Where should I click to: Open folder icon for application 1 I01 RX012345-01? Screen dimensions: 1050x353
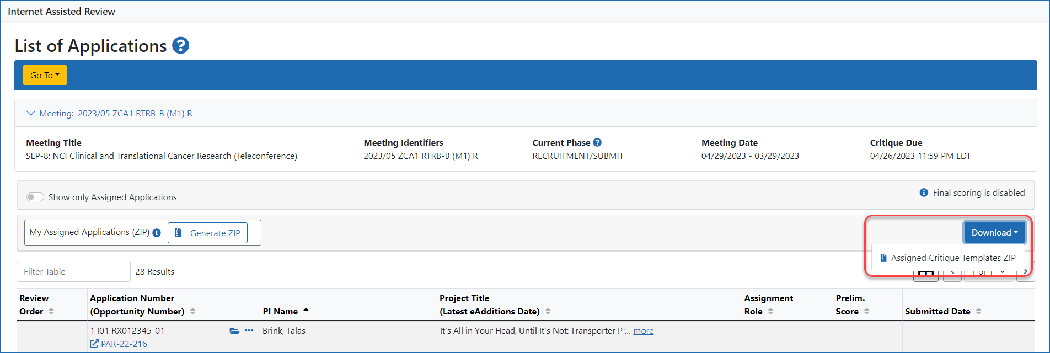point(234,331)
